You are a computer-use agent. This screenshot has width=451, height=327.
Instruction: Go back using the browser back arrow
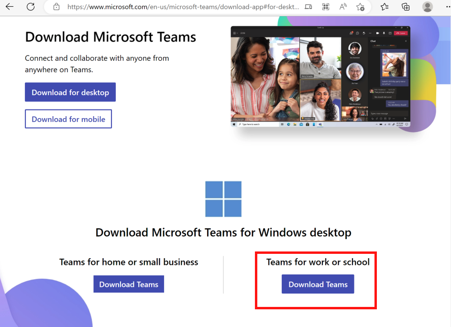click(x=10, y=7)
